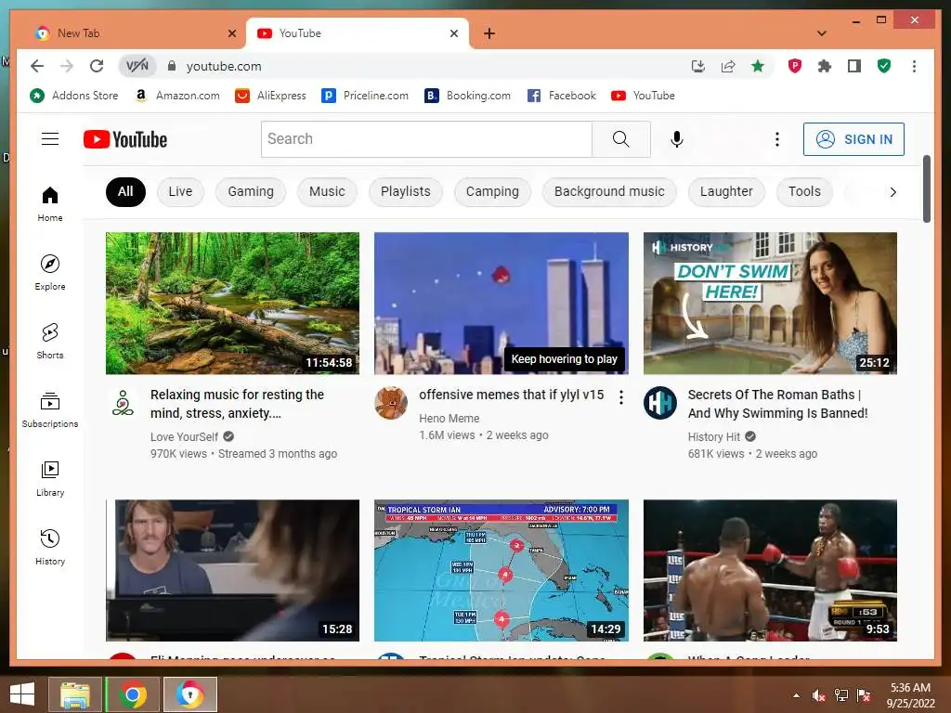Image resolution: width=951 pixels, height=713 pixels.
Task: Open the AliExpress bookmark
Action: (x=270, y=96)
